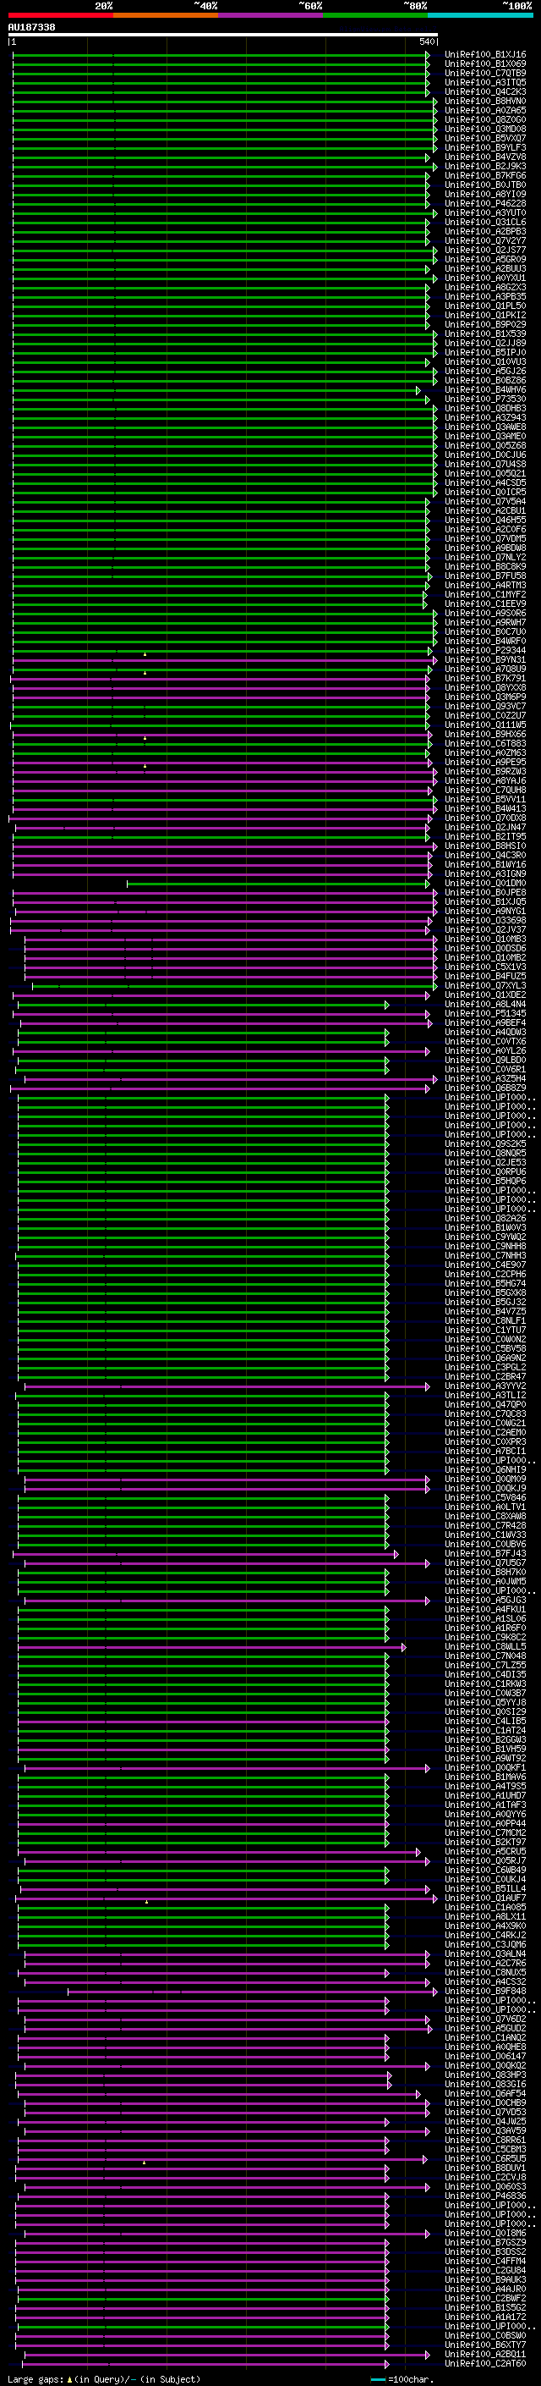541x2386 pixels.
Task: Select the UniRef100_Q7V2Y7 label
Action: coord(485,241)
